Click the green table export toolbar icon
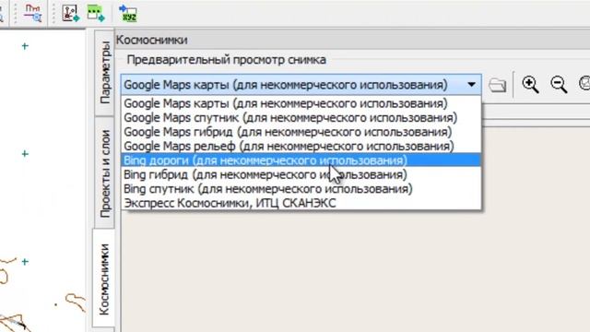This screenshot has height=332, width=590. coord(96,13)
